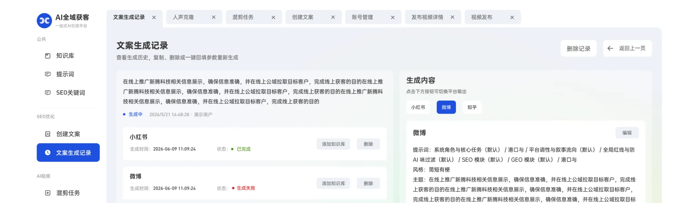
Task: Click the 创建文案 sidebar document icon
Action: point(48,134)
